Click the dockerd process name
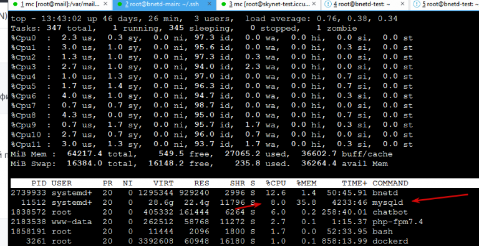Viewport: 479px width, 246px height. (390, 242)
